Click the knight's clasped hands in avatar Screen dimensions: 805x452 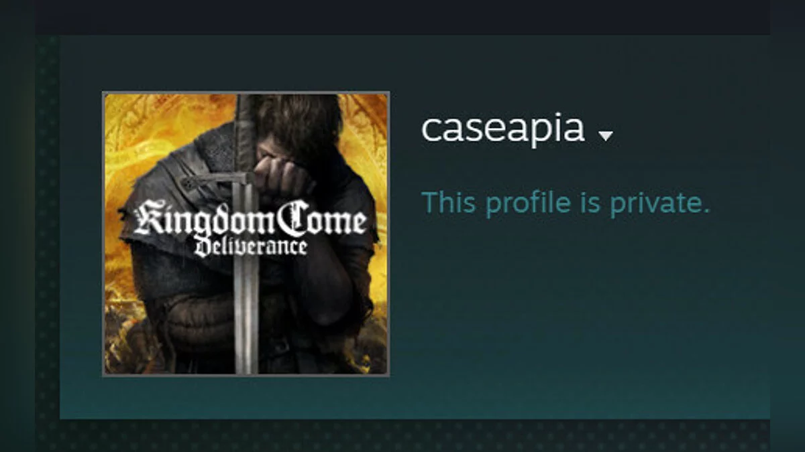285,176
